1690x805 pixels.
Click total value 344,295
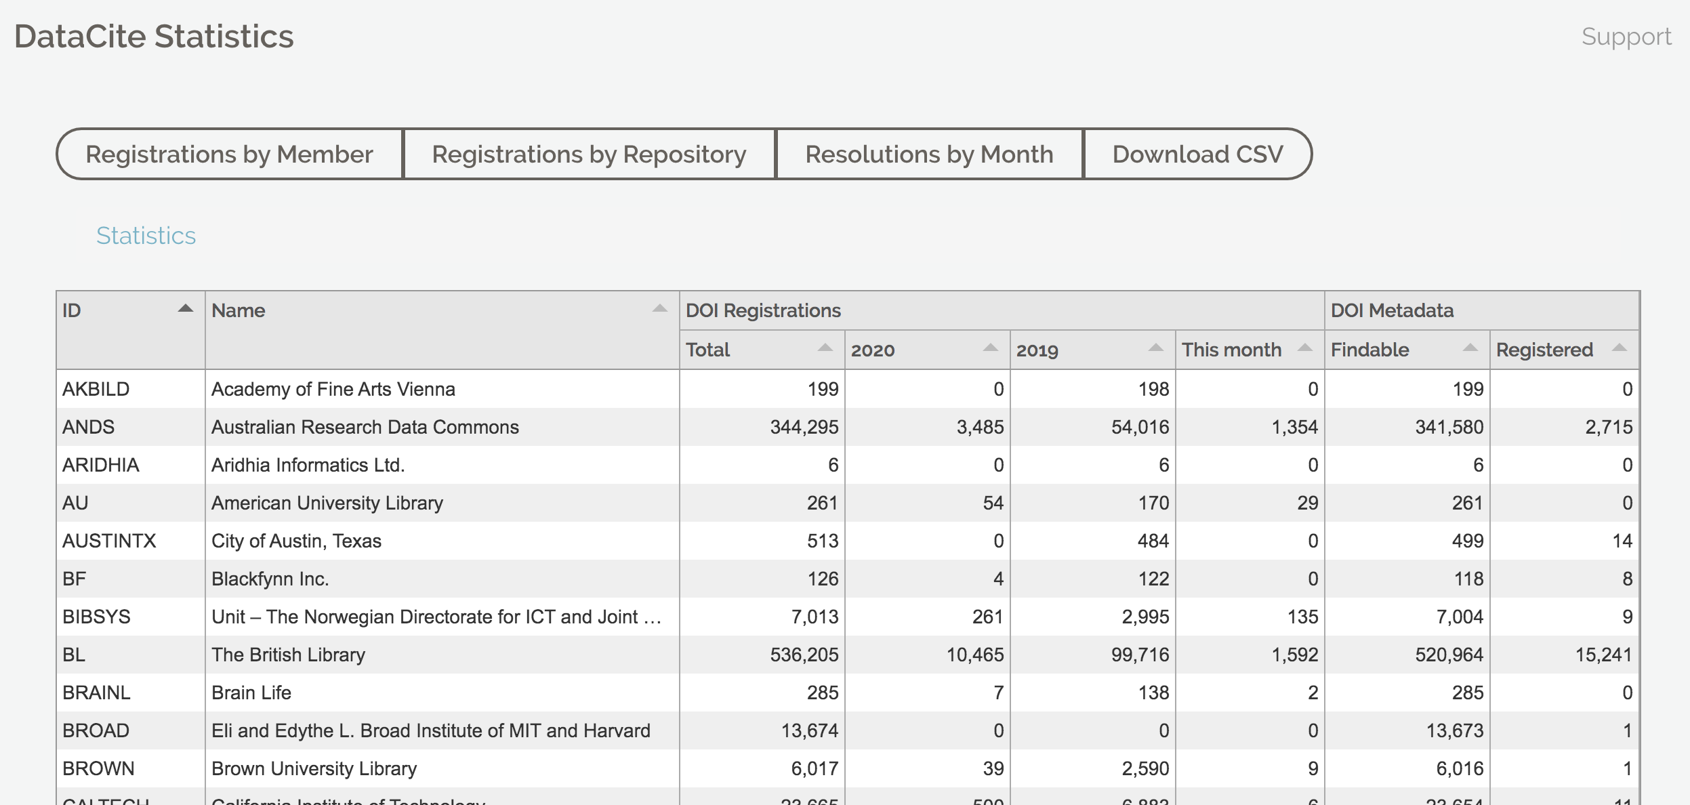(804, 427)
